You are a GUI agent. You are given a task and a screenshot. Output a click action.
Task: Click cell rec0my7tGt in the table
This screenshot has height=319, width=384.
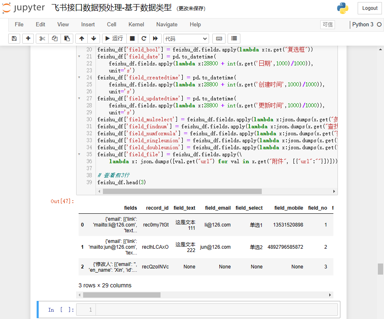tap(156, 225)
